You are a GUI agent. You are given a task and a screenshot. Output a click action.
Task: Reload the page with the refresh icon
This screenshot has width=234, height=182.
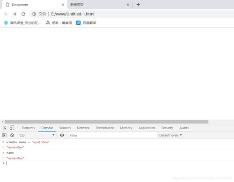[23, 14]
